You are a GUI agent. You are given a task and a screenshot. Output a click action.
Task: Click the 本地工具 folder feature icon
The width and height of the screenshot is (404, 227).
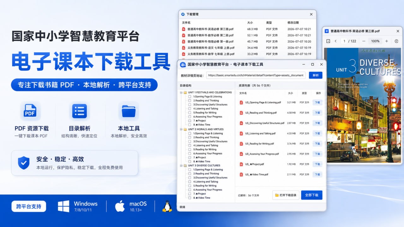pos(128,111)
